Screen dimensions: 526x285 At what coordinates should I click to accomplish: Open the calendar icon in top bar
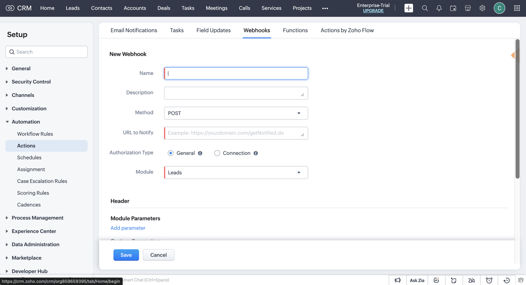(453, 8)
